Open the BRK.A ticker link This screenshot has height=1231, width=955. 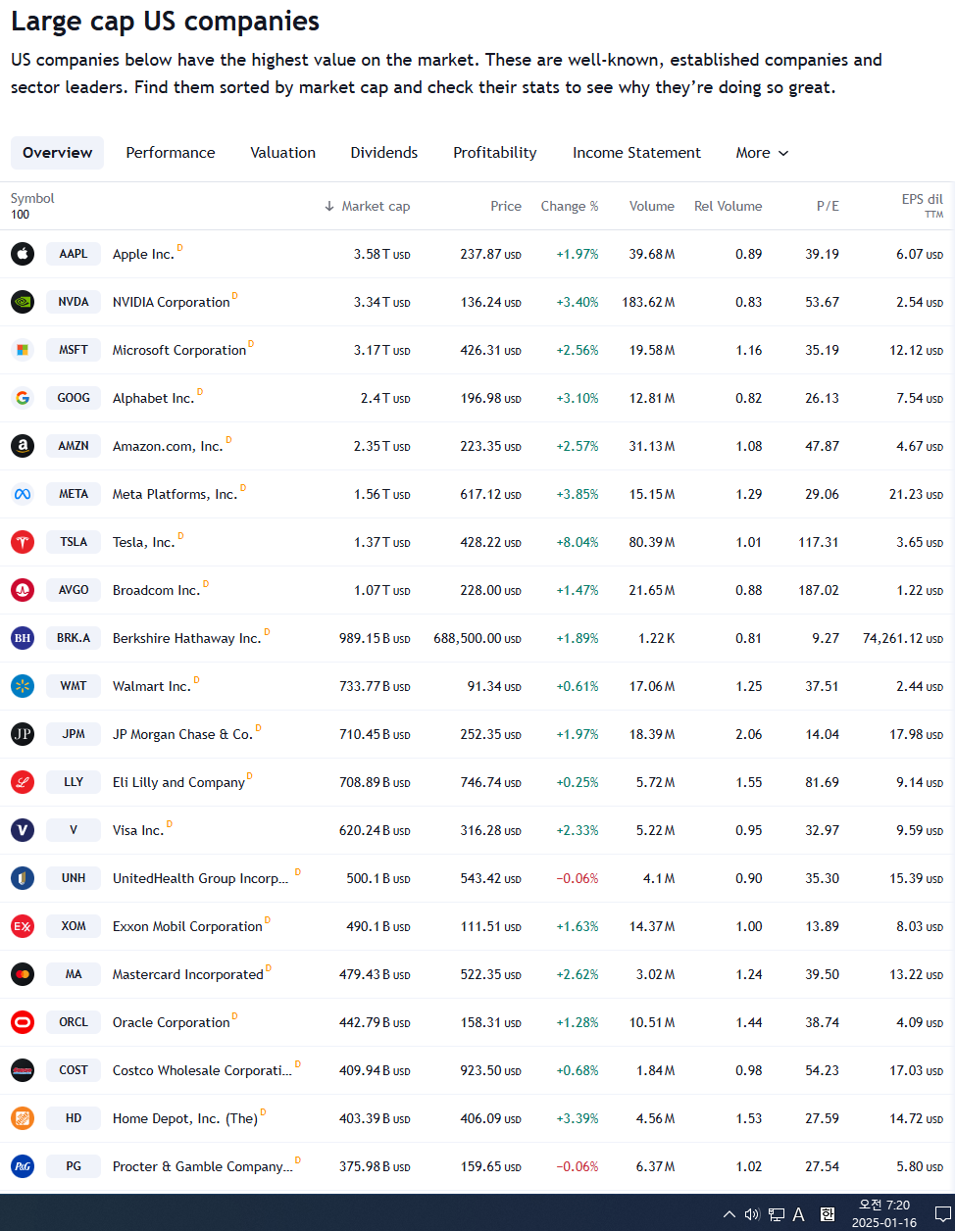click(x=74, y=638)
